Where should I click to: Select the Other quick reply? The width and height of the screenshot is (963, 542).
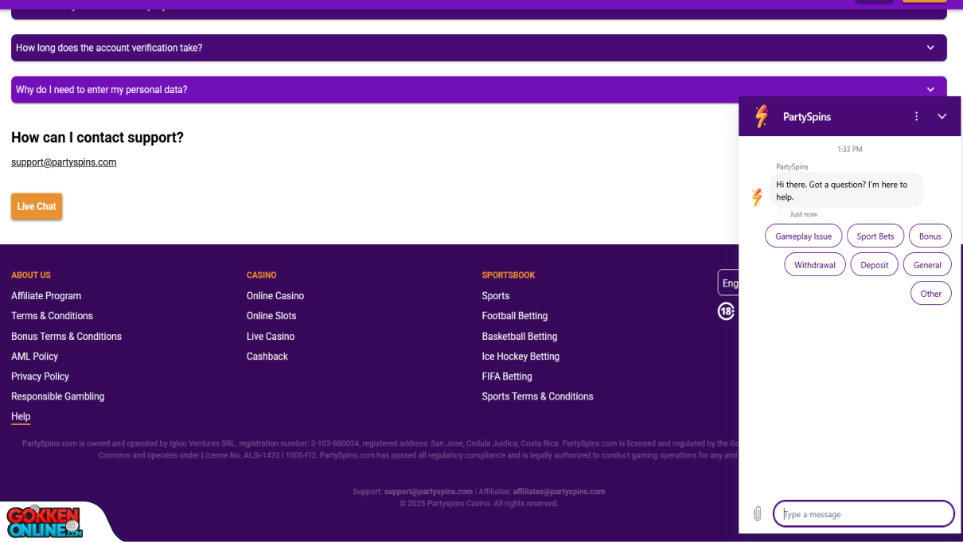(930, 294)
